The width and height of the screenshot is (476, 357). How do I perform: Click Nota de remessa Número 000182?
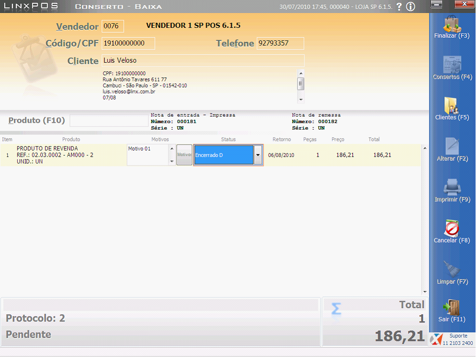(315, 121)
